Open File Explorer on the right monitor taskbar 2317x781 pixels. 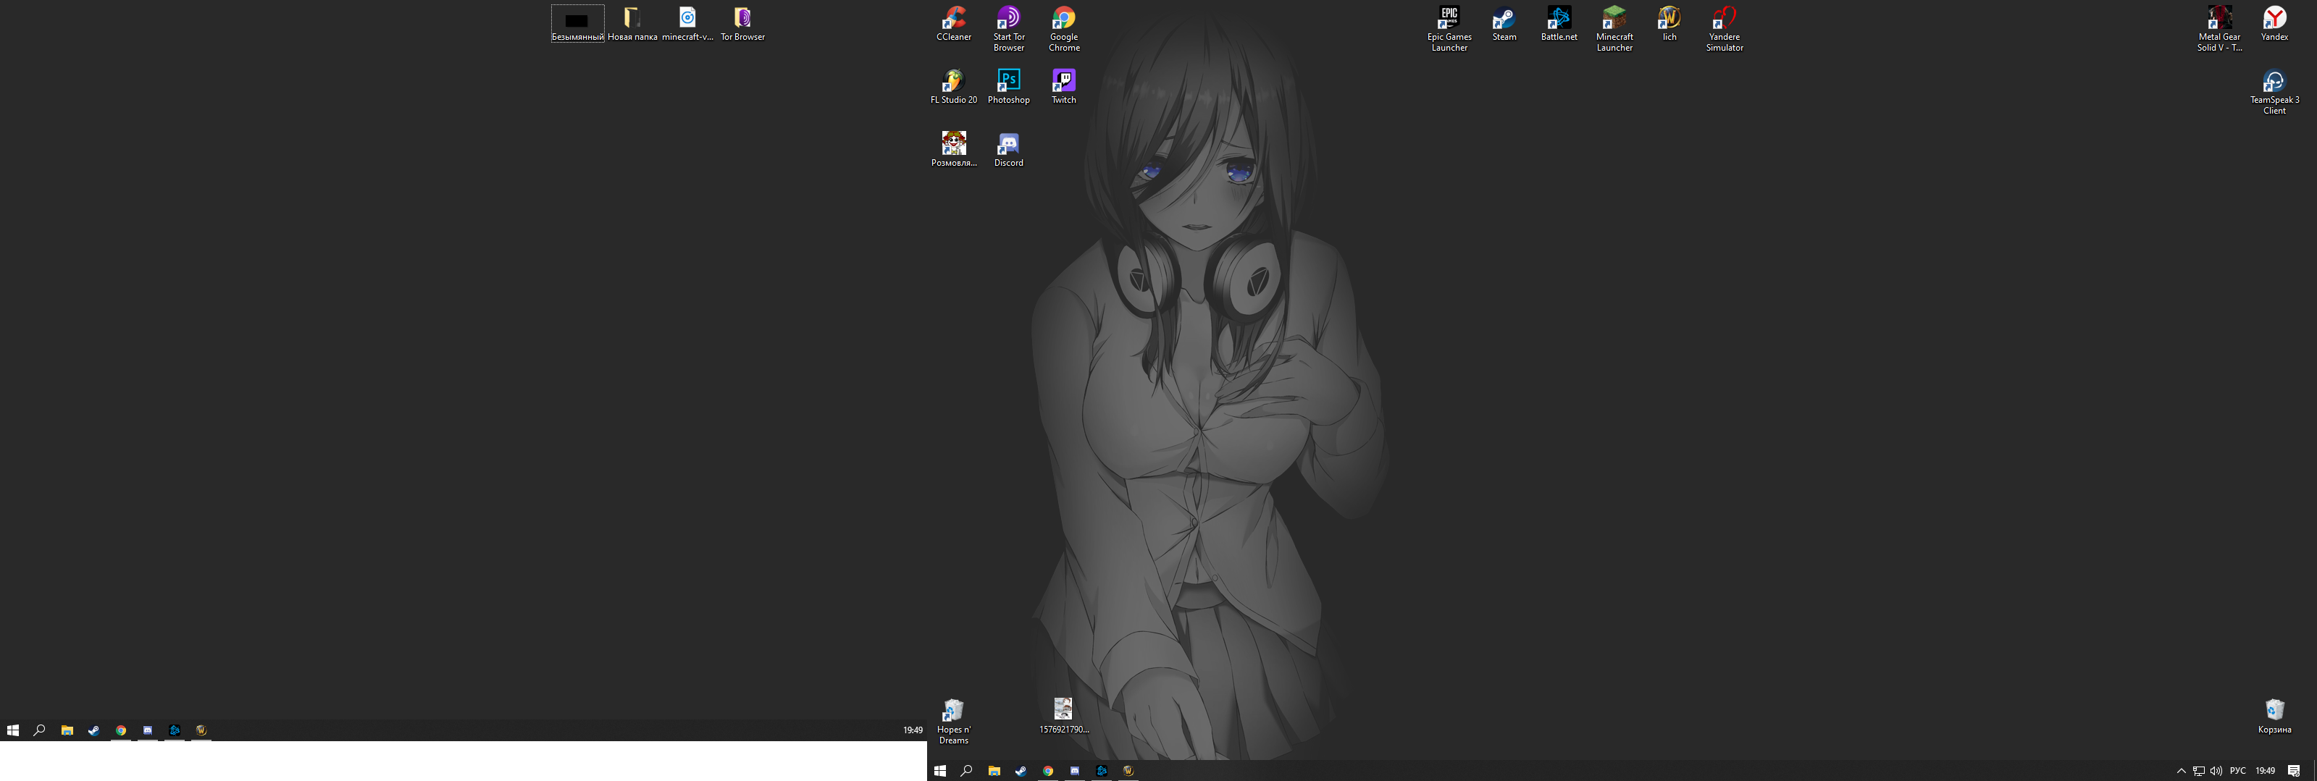[x=994, y=770]
